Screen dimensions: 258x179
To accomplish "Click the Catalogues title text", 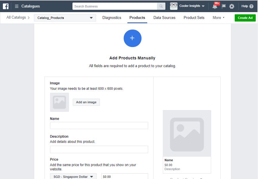I will click(30, 6).
